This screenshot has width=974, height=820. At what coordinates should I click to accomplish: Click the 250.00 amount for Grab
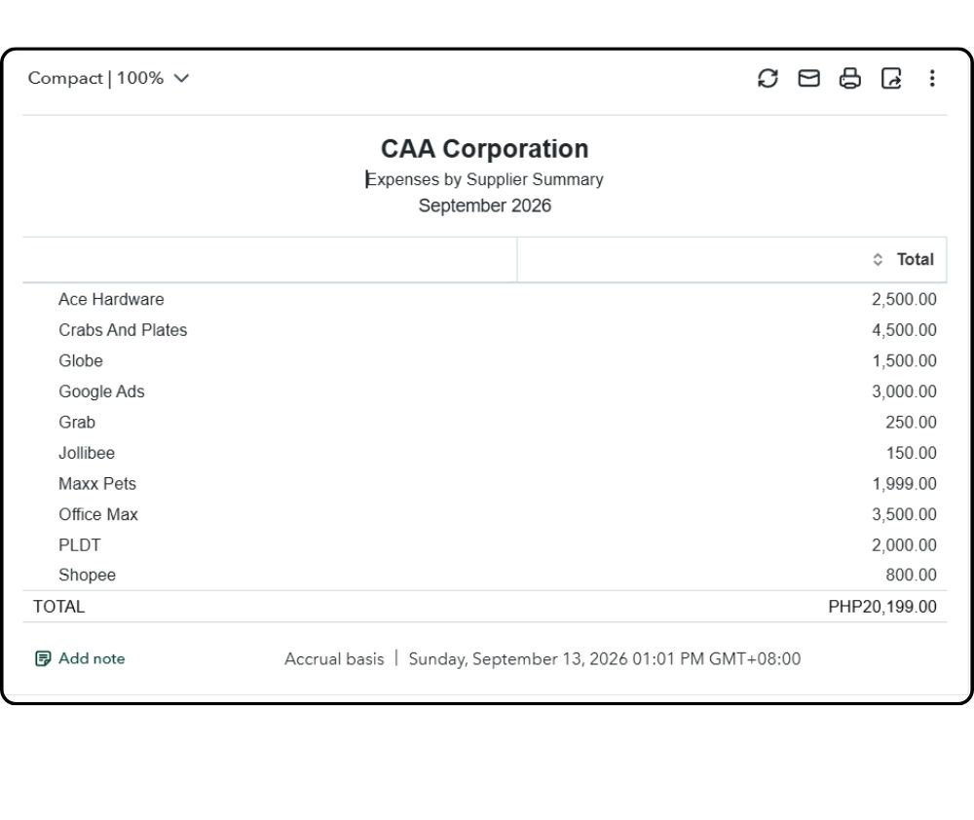point(911,423)
